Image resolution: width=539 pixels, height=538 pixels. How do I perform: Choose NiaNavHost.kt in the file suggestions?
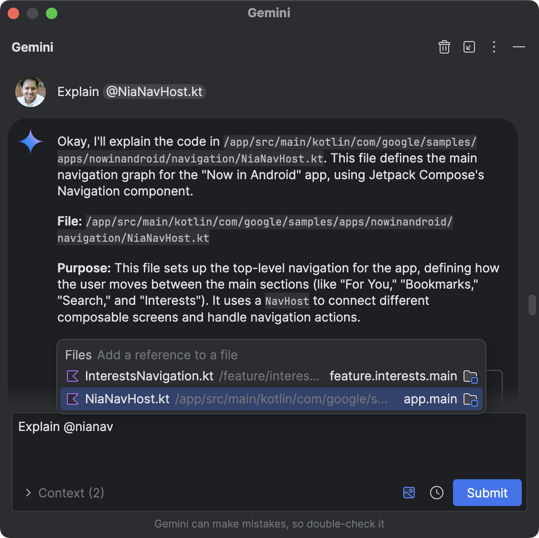127,399
